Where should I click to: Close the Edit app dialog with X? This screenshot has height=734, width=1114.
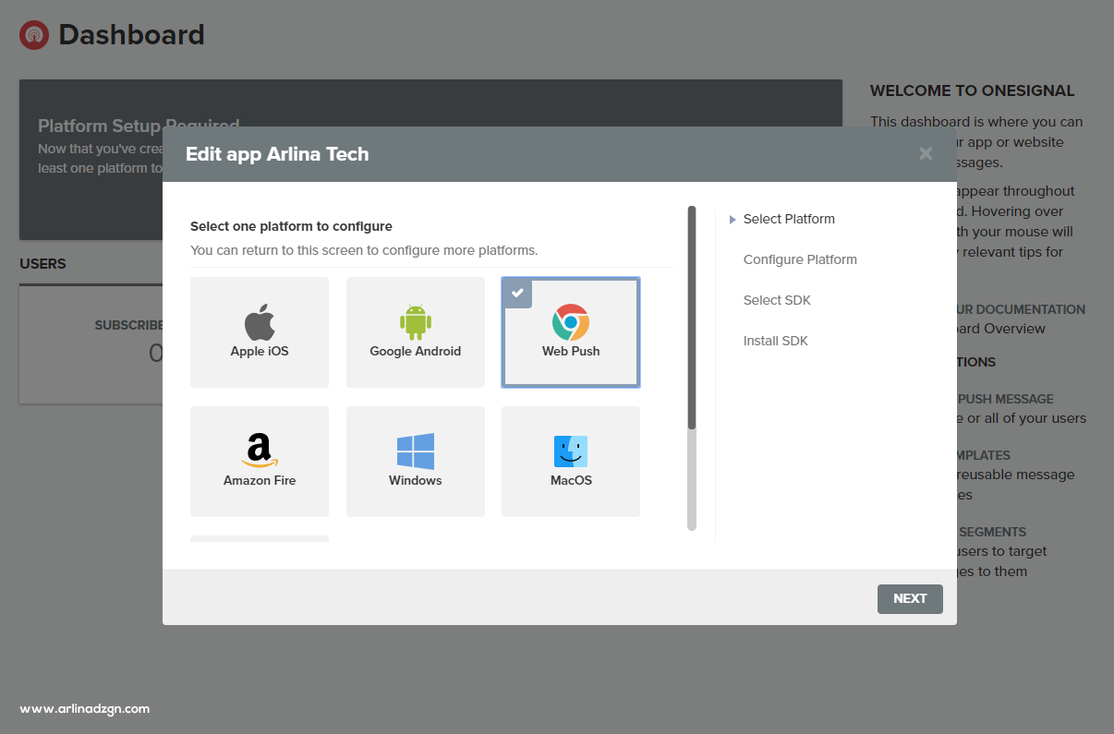(x=926, y=154)
